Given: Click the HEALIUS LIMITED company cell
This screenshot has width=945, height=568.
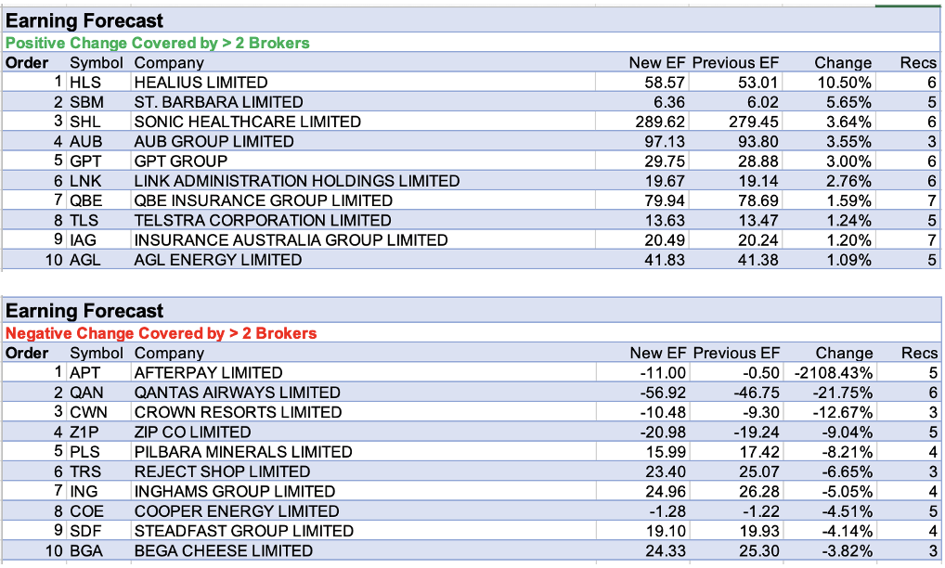Looking at the screenshot, I should click(201, 83).
